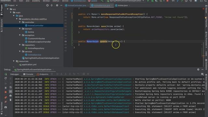Collapse the repository package
Viewport: 208px width, 117px height.
[20, 45]
